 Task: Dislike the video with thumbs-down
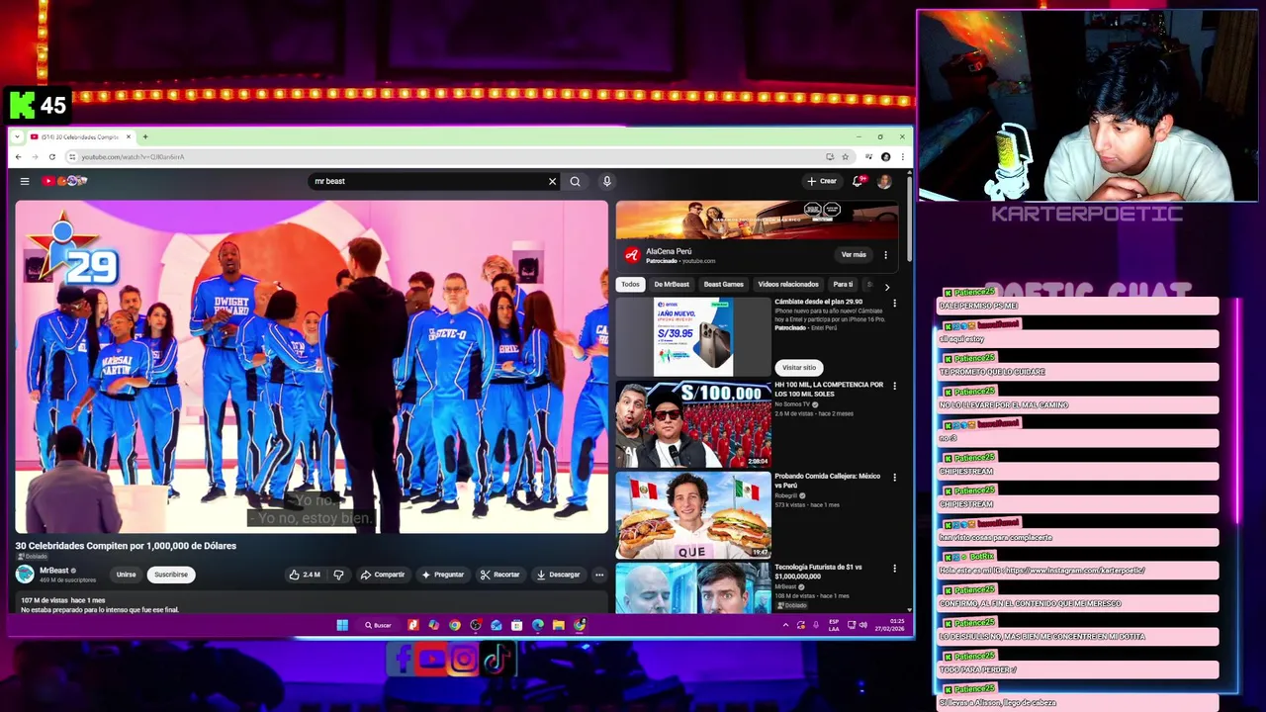click(x=338, y=575)
